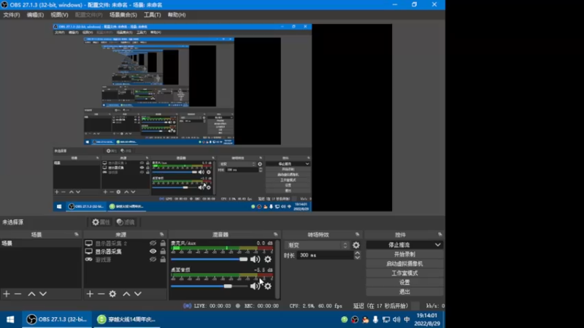Click the microphone icon in the system tray
The image size is (584, 328).
[375, 319]
